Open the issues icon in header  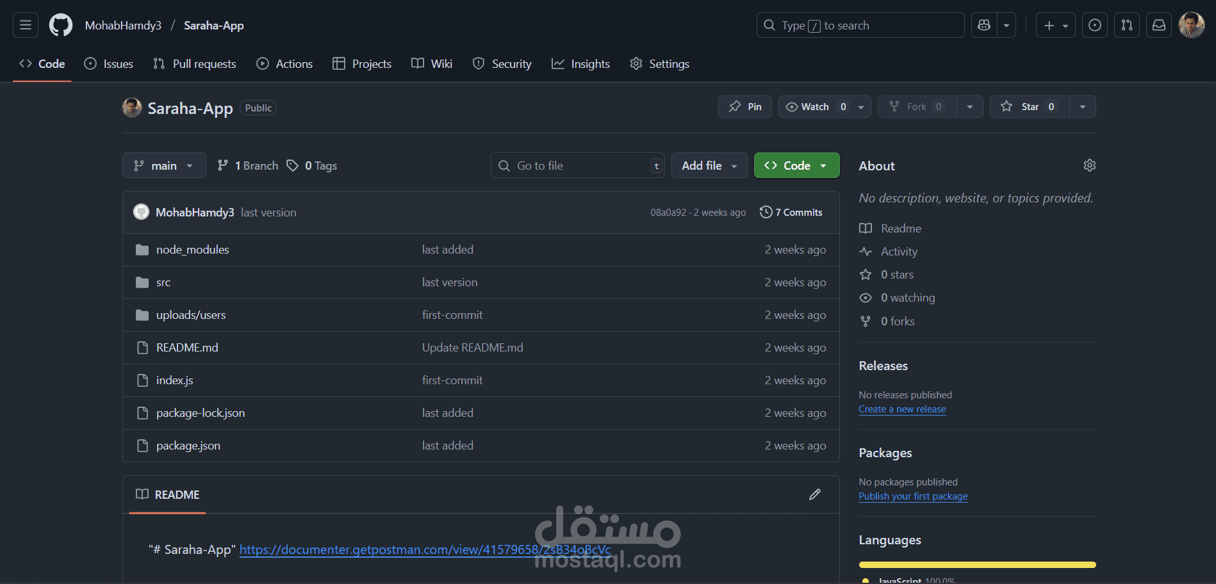(1095, 26)
